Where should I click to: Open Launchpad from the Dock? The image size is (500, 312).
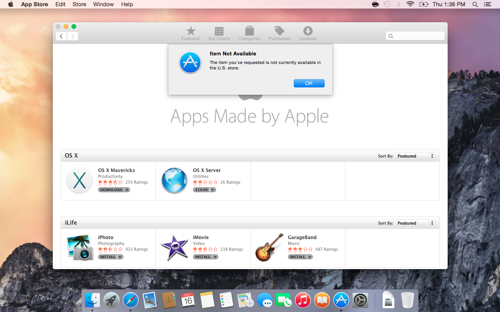point(112,300)
